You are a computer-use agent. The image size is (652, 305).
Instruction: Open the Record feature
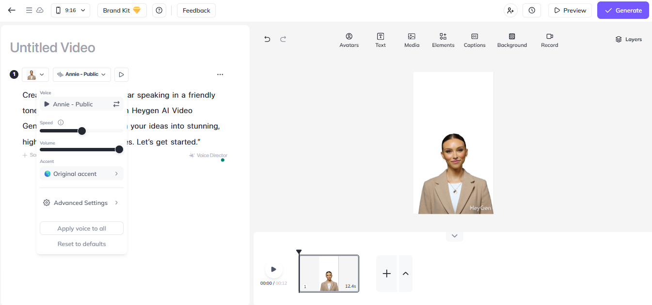(x=549, y=40)
